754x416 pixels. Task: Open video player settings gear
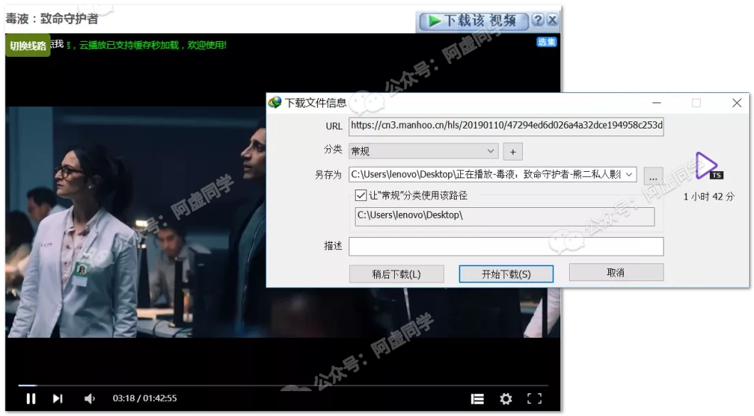pos(506,399)
